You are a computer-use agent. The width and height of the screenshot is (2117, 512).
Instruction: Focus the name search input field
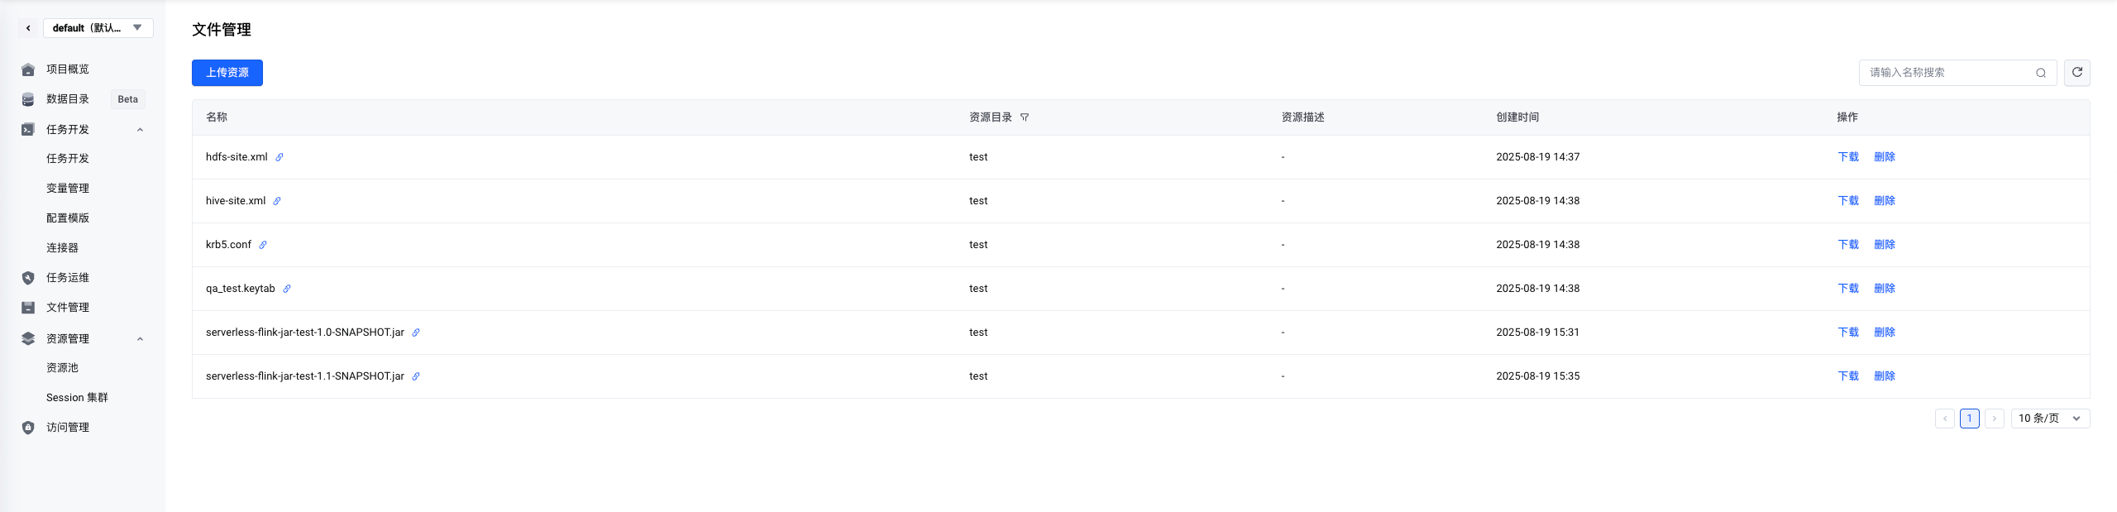tap(1947, 73)
